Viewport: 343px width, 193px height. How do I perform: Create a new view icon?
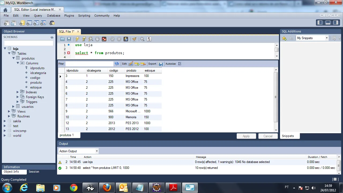36,23
